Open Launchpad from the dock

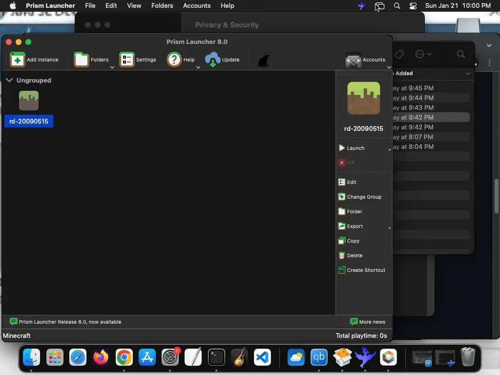[55, 357]
